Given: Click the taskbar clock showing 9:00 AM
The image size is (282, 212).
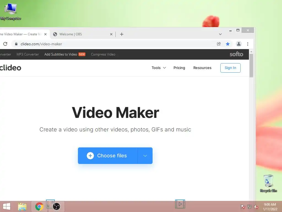Looking at the screenshot, I should point(270,207).
